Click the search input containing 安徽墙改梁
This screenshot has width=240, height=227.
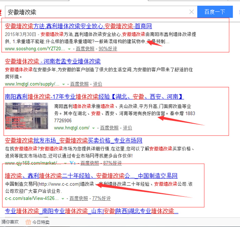(96, 12)
